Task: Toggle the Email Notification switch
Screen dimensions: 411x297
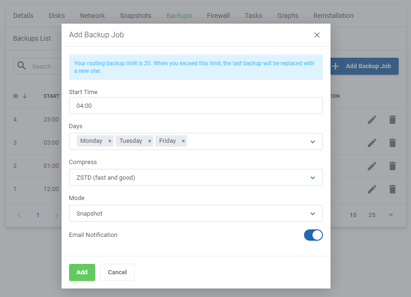Action: pos(313,235)
